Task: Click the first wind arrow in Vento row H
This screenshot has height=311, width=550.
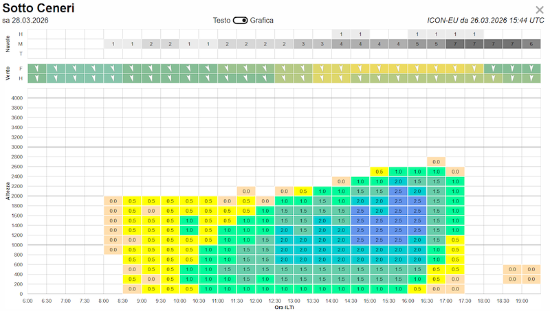Action: coord(37,78)
